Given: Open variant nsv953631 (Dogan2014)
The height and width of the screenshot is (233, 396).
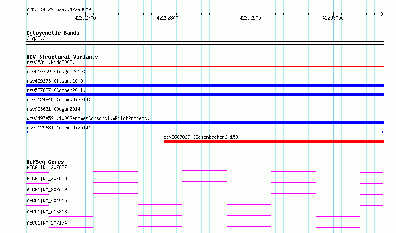Looking at the screenshot, I should click(x=55, y=109).
